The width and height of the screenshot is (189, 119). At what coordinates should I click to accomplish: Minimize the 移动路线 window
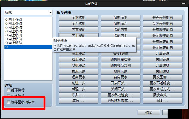pos(184,4)
